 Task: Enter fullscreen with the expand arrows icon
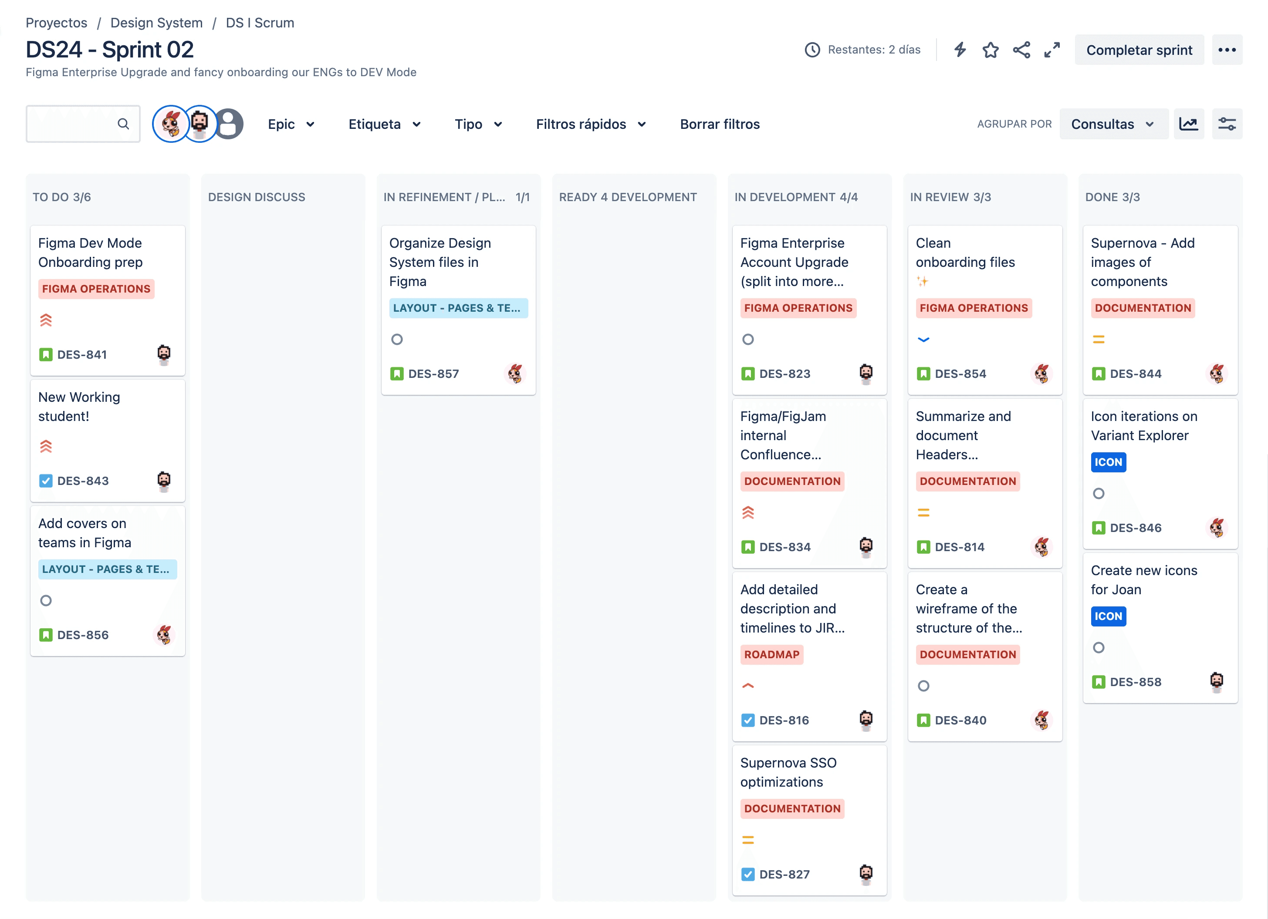[x=1052, y=50]
